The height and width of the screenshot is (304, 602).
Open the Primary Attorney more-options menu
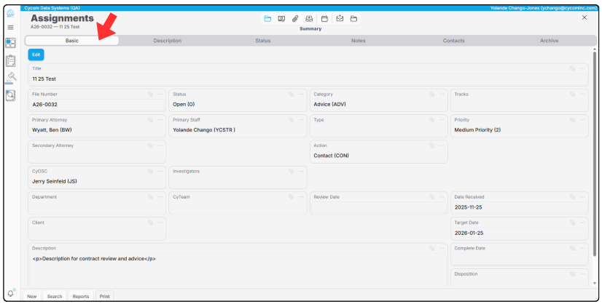(160, 119)
